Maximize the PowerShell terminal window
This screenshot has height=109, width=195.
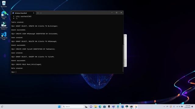pyautogui.click(x=116, y=13)
